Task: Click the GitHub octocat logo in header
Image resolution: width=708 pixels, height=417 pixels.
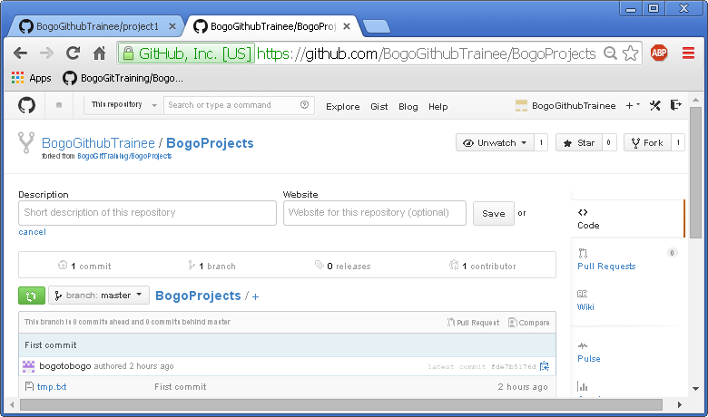Action: 26,105
